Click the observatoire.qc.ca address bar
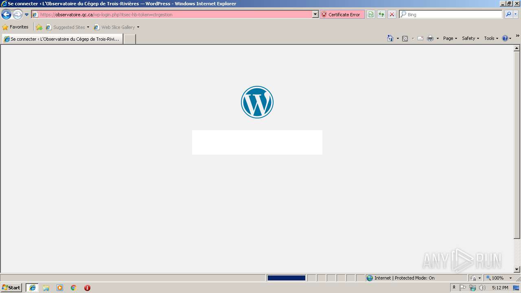 pyautogui.click(x=175, y=14)
